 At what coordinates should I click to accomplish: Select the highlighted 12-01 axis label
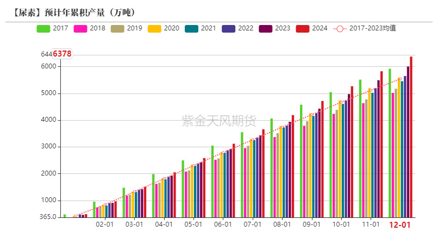[400, 225]
